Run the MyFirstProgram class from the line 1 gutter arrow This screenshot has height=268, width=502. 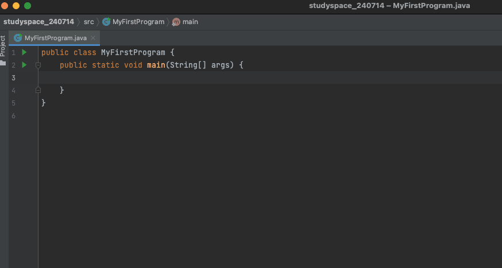(24, 52)
